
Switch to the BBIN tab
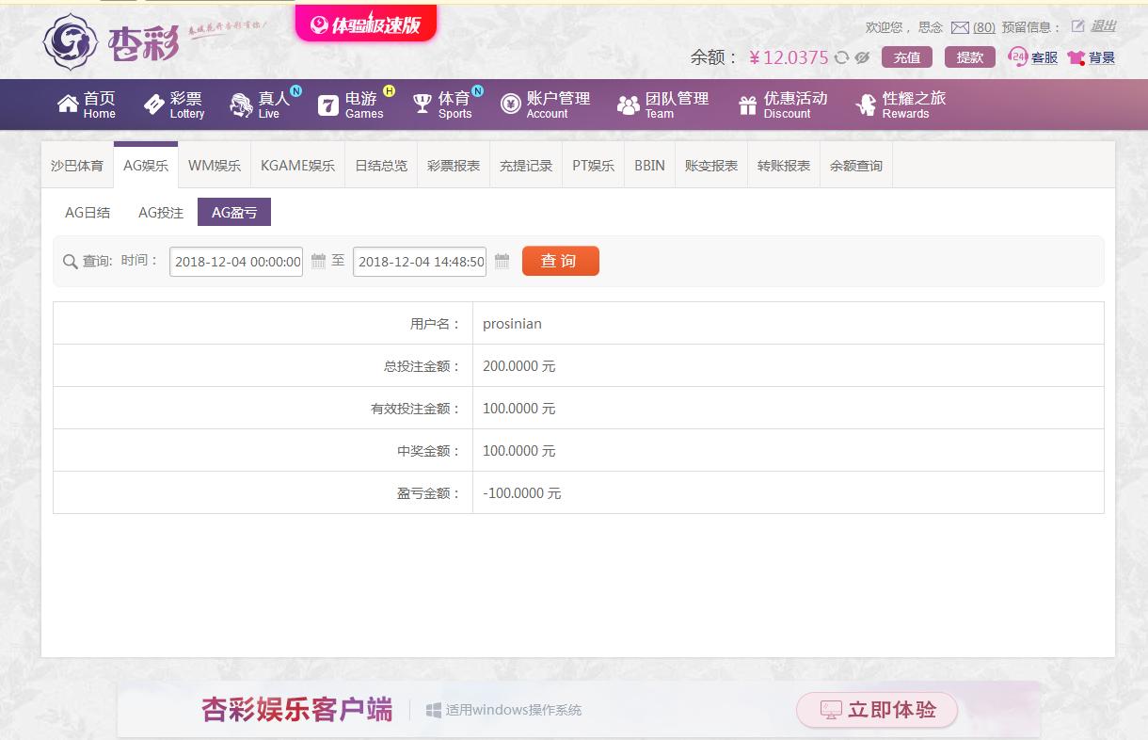pos(649,166)
